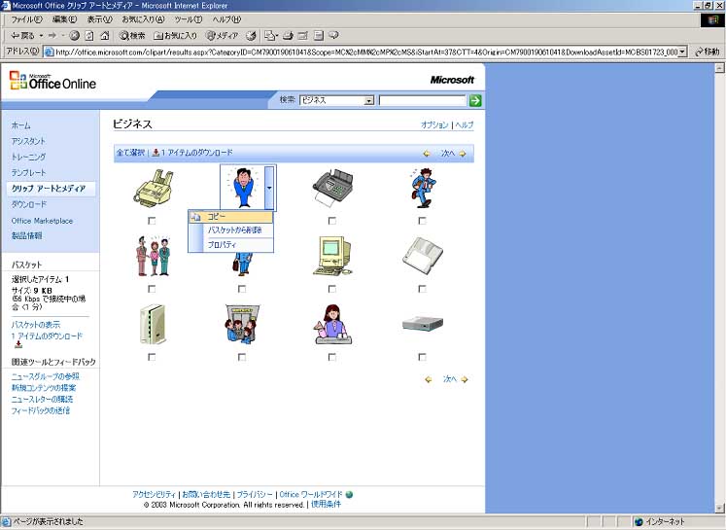The image size is (726, 530).
Task: Open the 編集(E) menu
Action: click(x=64, y=19)
